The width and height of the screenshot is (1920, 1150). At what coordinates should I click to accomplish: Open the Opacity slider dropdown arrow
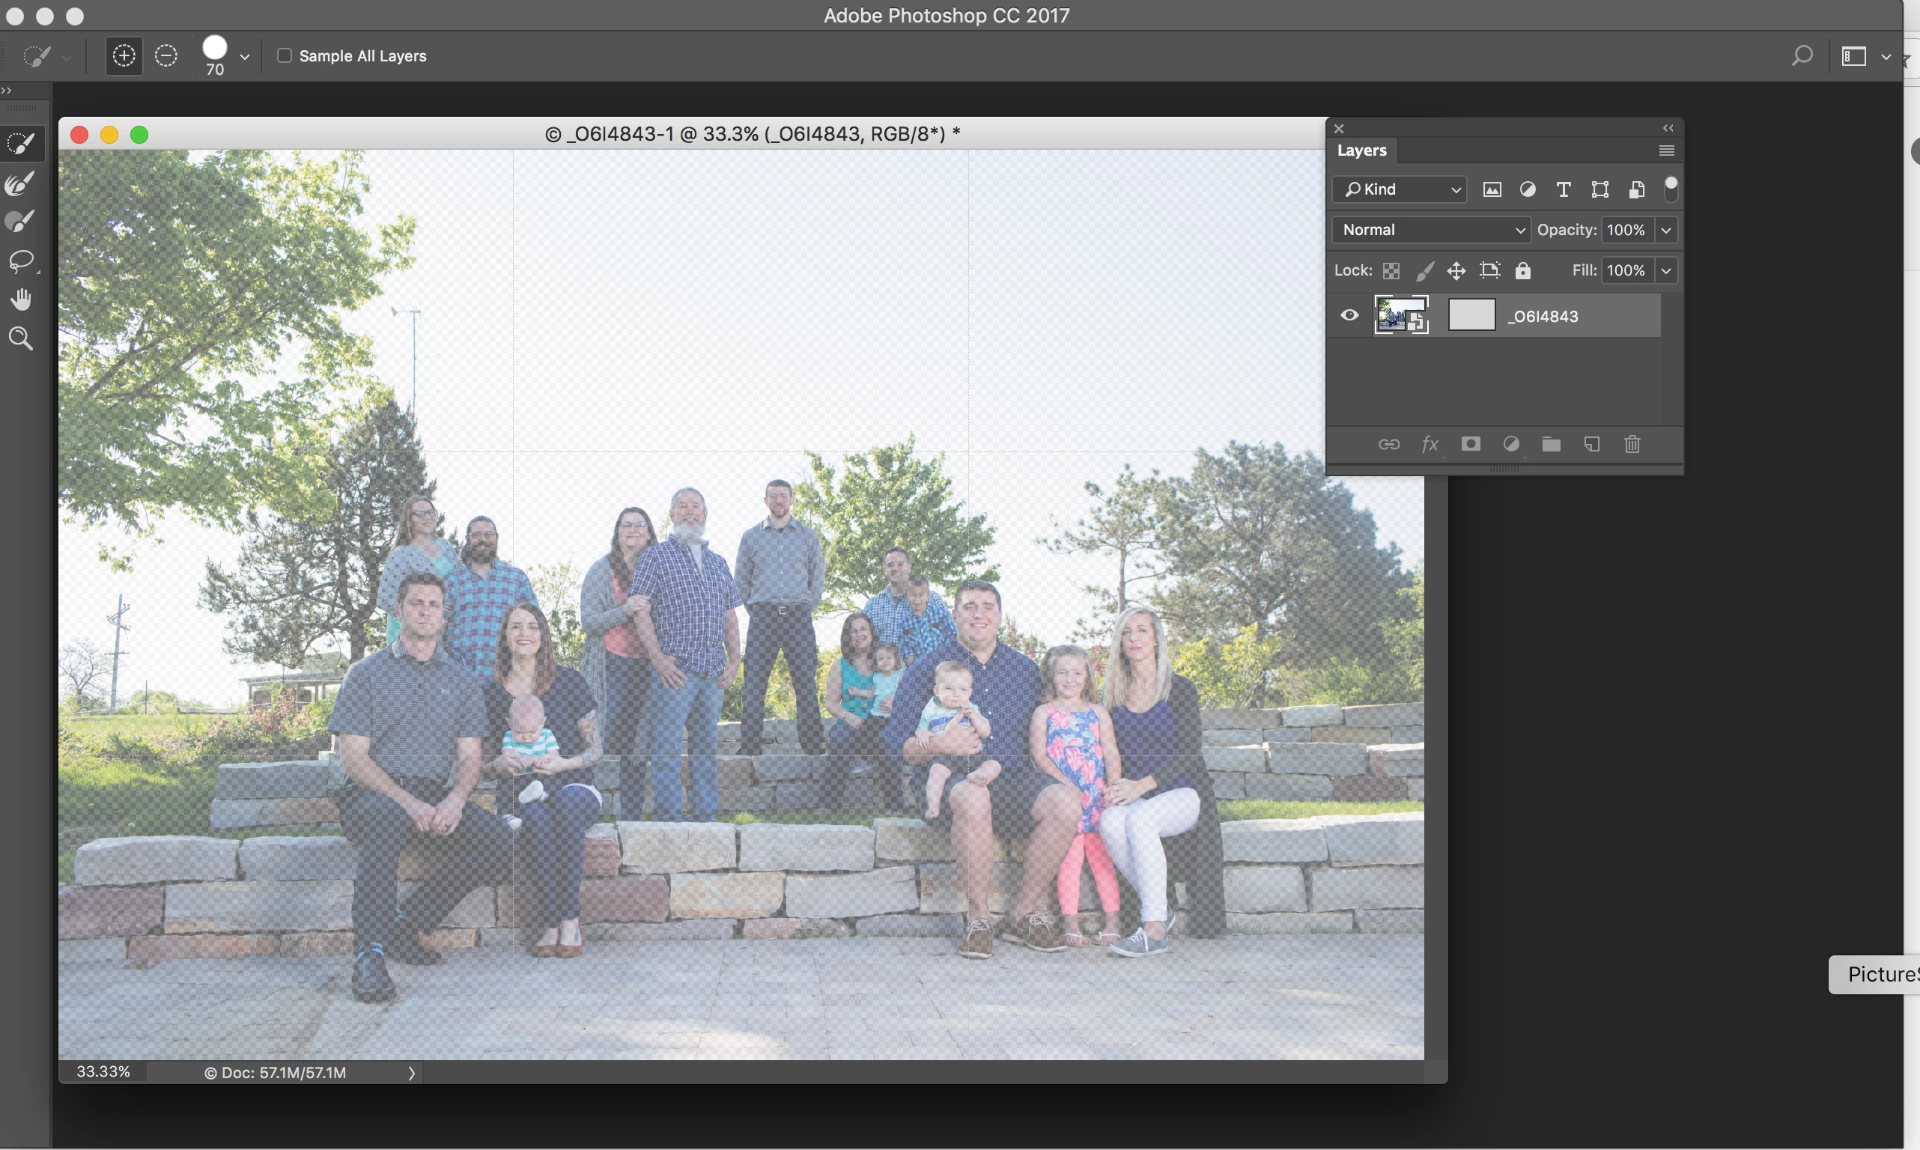click(1667, 230)
